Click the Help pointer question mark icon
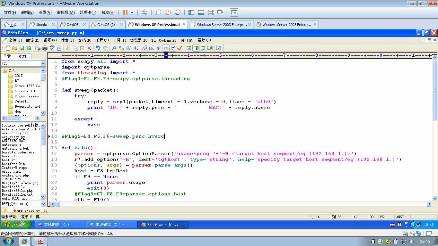The width and height of the screenshot is (438, 246). (x=219, y=48)
